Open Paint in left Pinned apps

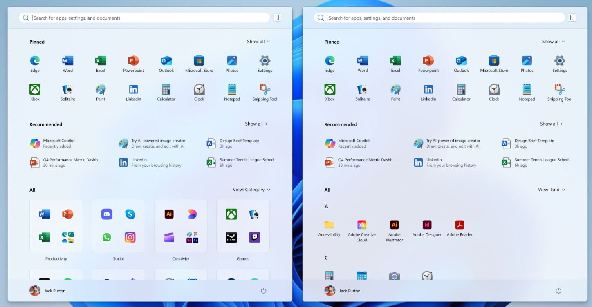tap(101, 92)
